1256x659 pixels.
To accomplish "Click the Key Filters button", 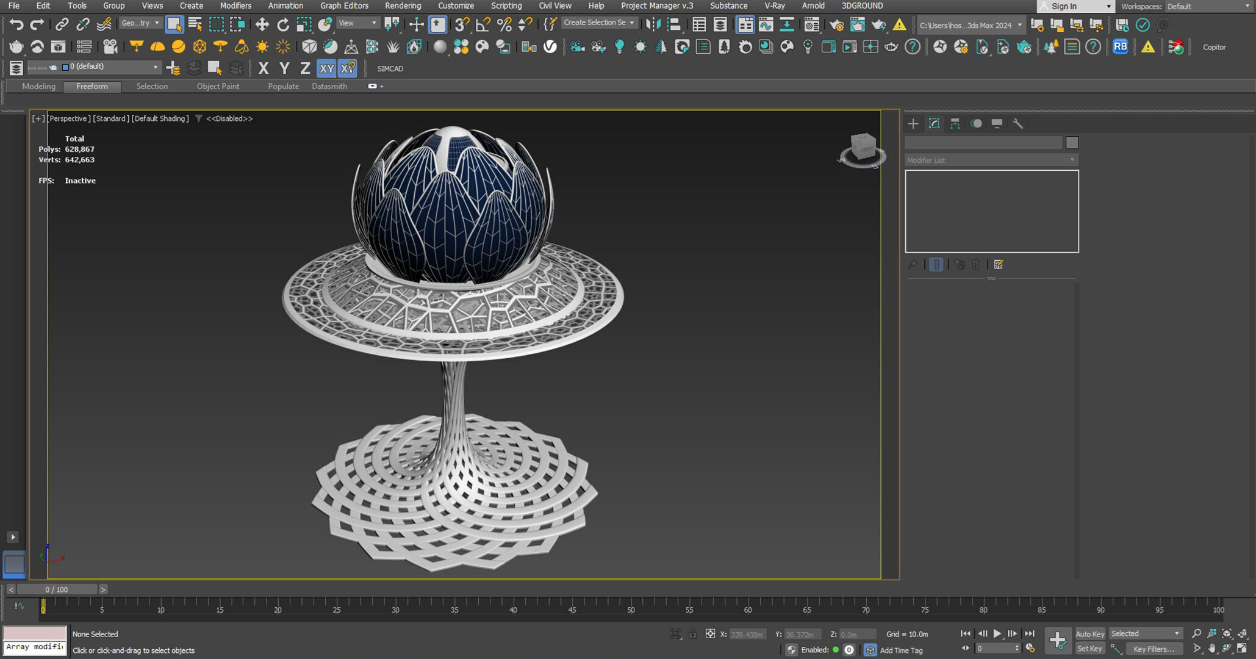I will pyautogui.click(x=1153, y=649).
